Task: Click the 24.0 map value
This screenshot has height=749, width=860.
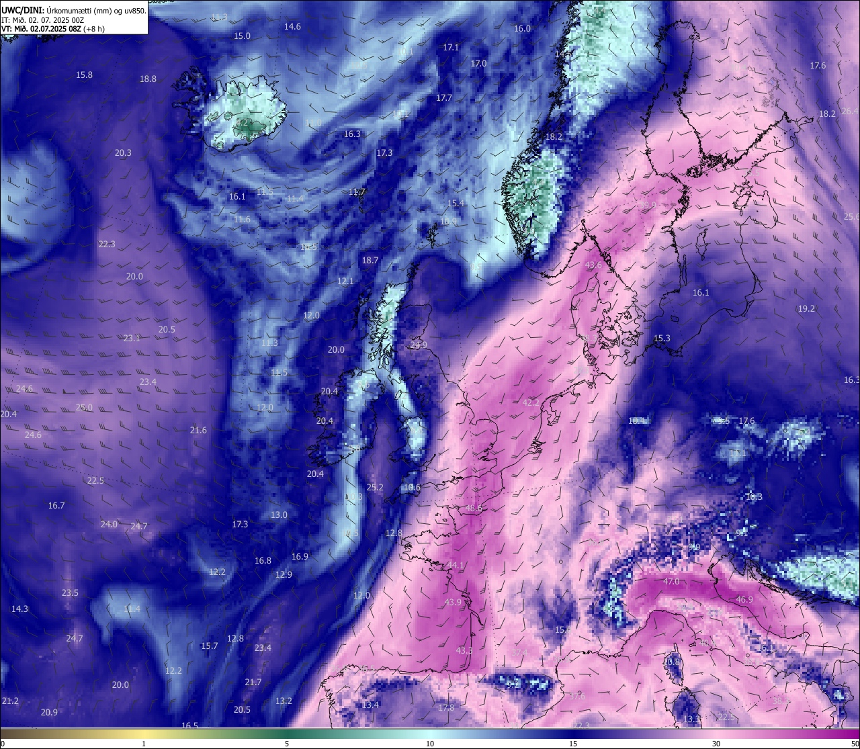Action: 109,525
